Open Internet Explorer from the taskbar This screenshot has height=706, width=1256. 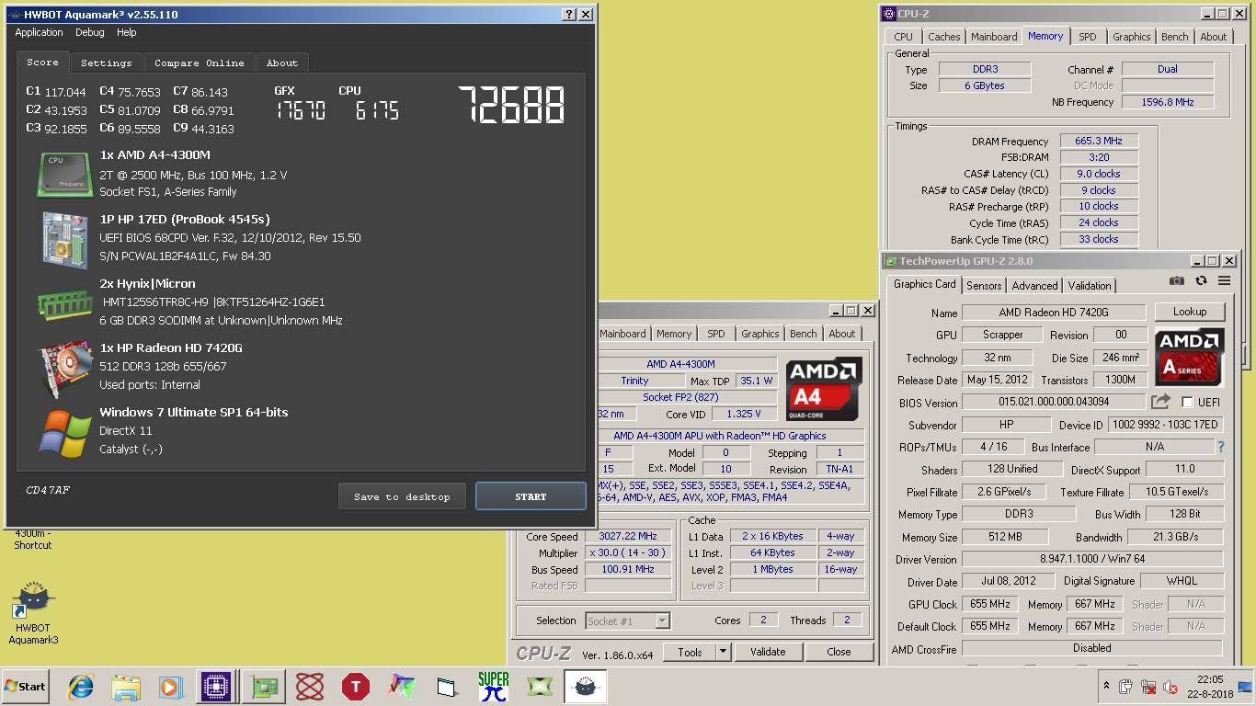[x=81, y=686]
